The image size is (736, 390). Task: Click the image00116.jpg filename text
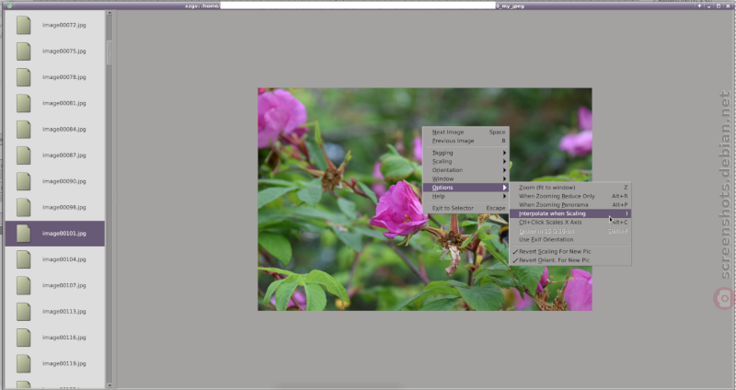click(64, 338)
